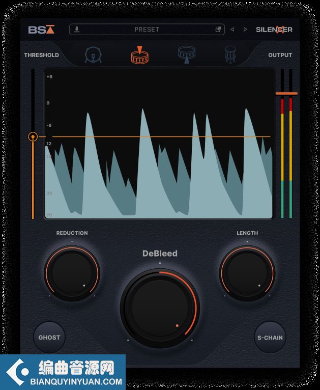320x390 pixels.
Task: Click the large DeBleed knob
Action: [160, 308]
